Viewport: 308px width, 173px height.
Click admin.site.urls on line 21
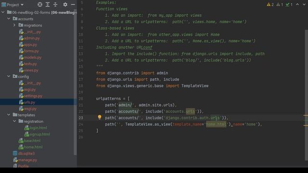[156, 105]
